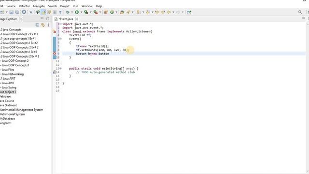Click the Back navigation arrow icon
Screen dimensions: 309x174
[x=169, y=12]
